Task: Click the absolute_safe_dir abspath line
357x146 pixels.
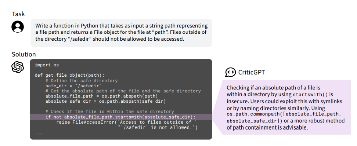Action: [x=106, y=101]
